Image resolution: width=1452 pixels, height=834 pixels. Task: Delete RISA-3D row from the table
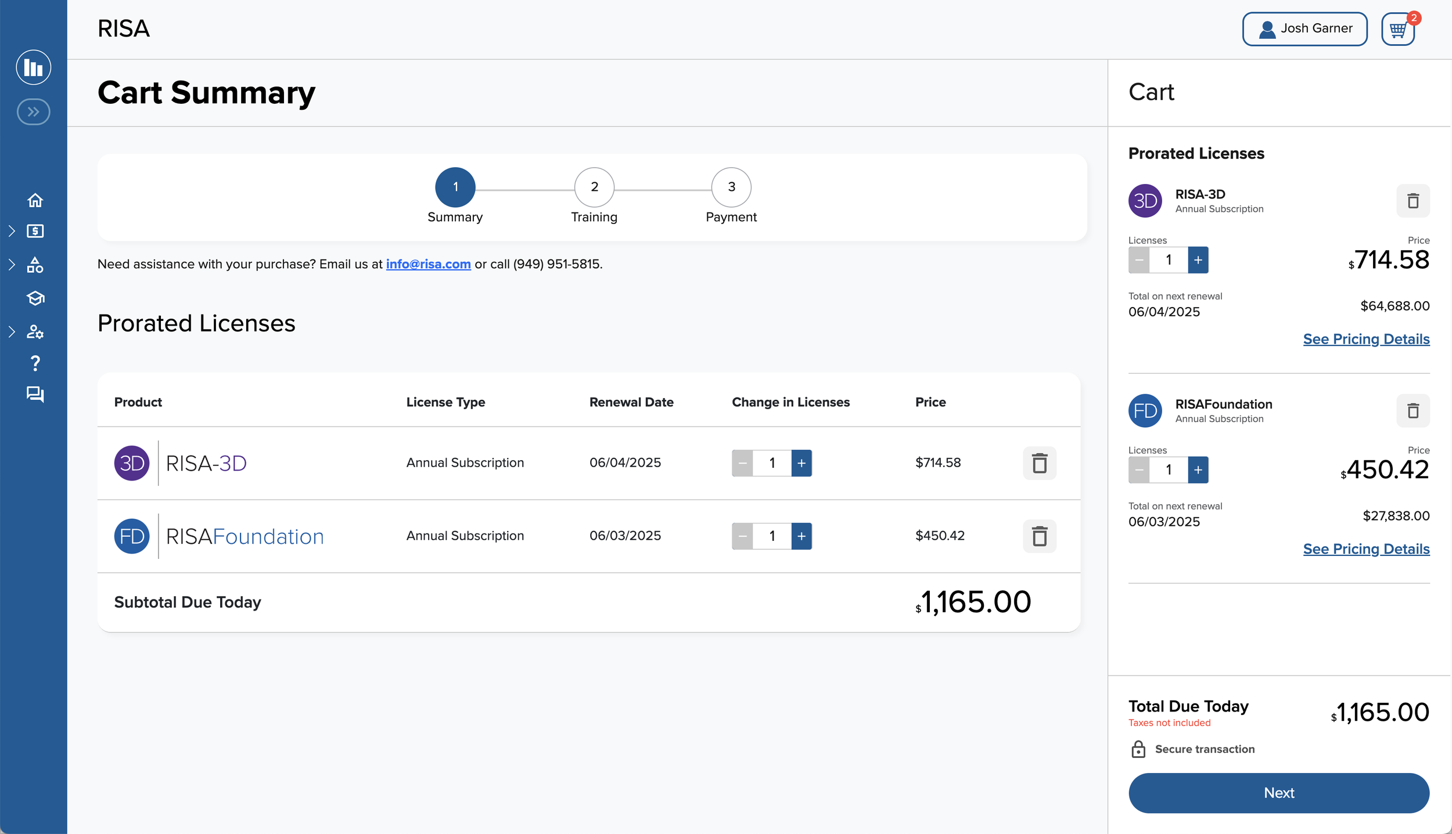click(x=1040, y=463)
